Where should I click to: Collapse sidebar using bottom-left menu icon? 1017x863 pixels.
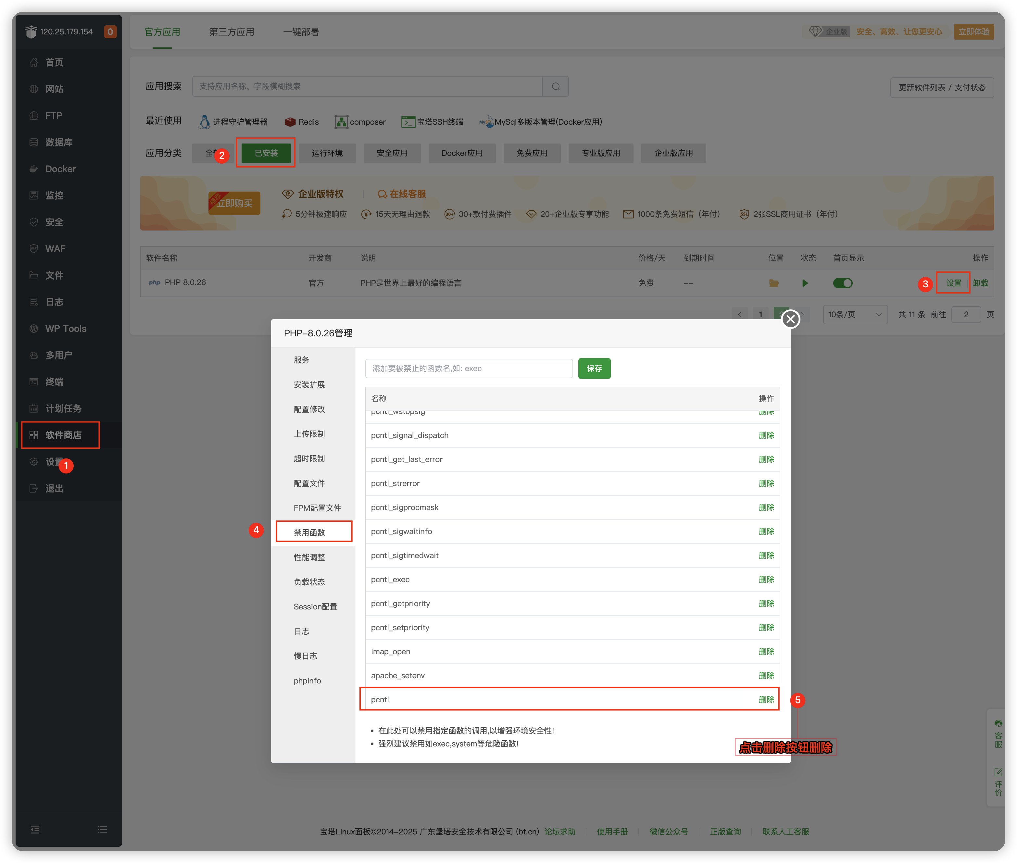pyautogui.click(x=35, y=829)
